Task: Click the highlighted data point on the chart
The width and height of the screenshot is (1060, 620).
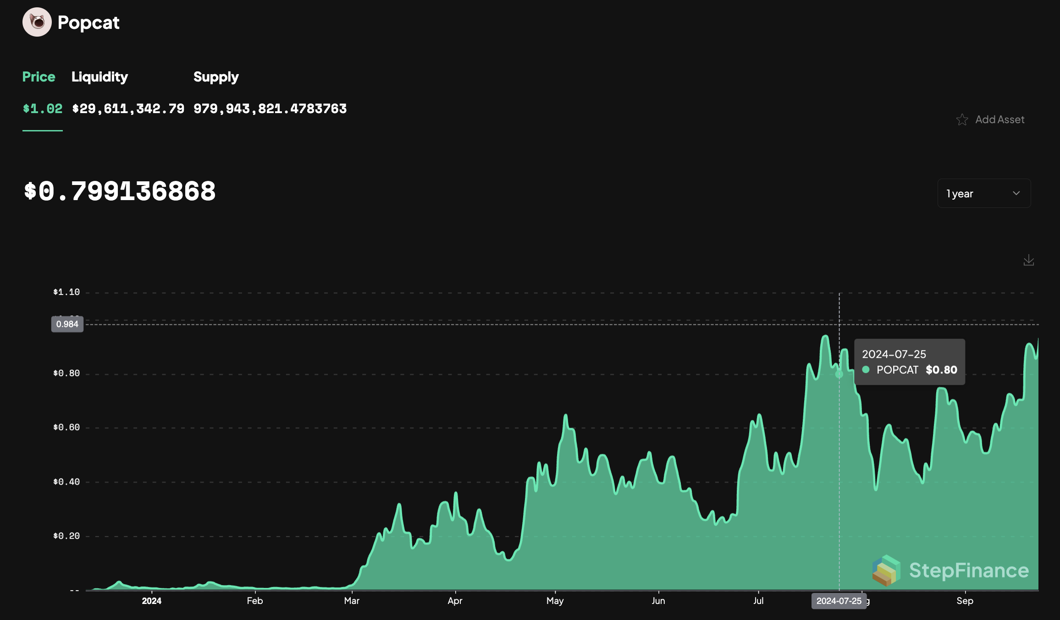Action: (839, 374)
